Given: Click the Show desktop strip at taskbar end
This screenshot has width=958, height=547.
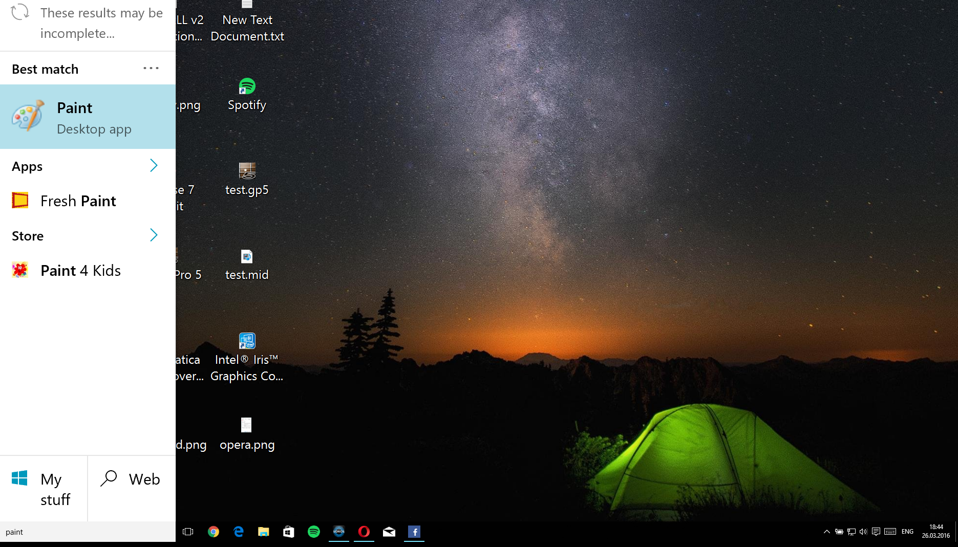Looking at the screenshot, I should pyautogui.click(x=956, y=532).
